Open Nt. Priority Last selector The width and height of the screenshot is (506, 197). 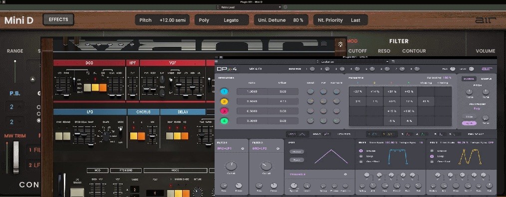[x=340, y=20]
